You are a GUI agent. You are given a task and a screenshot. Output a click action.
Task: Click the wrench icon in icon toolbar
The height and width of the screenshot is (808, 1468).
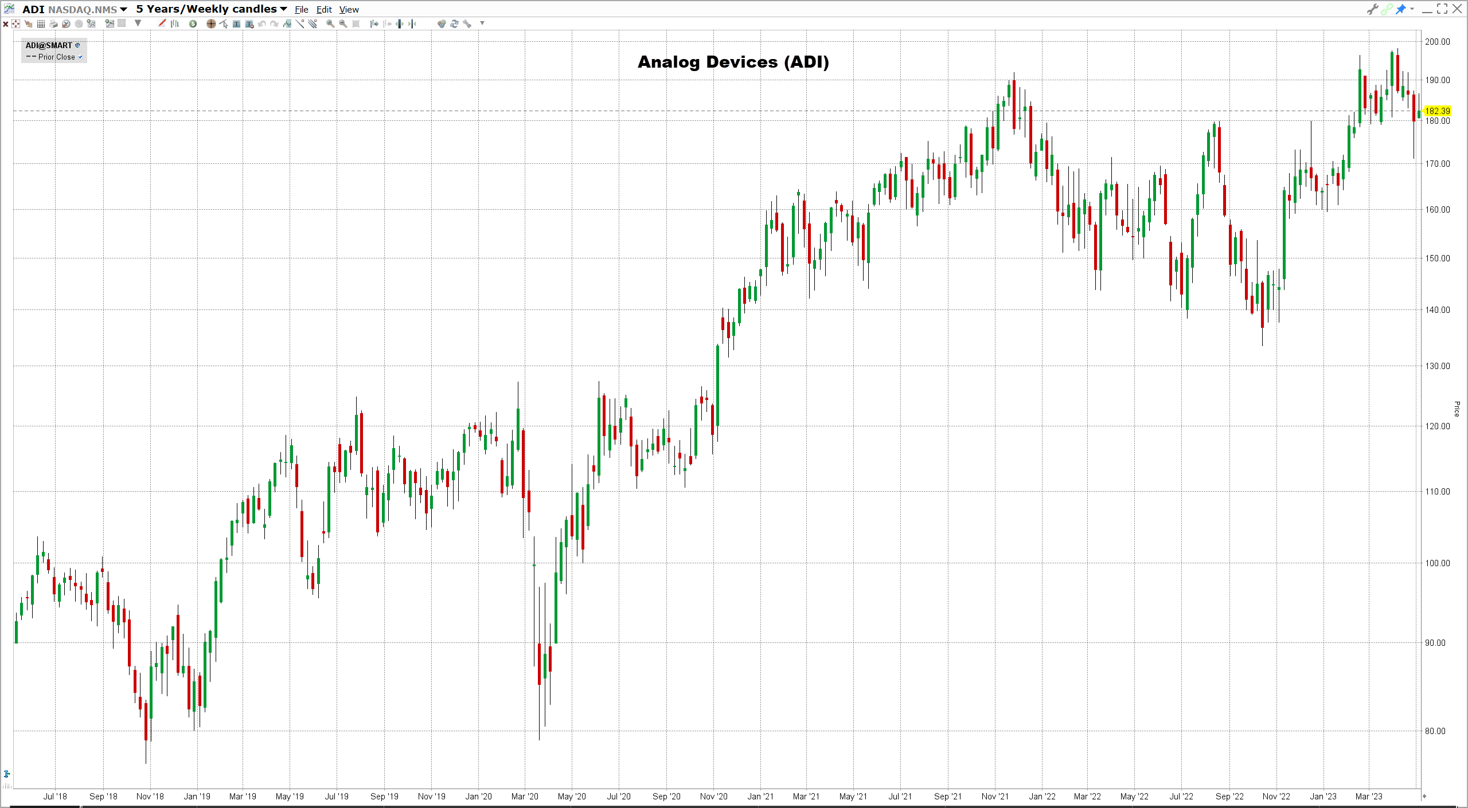pyautogui.click(x=467, y=24)
